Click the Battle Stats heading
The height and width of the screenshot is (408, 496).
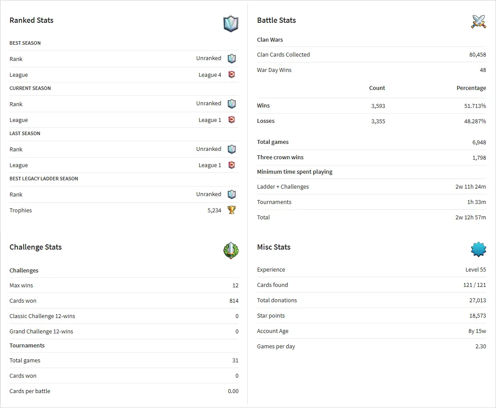pyautogui.click(x=276, y=20)
